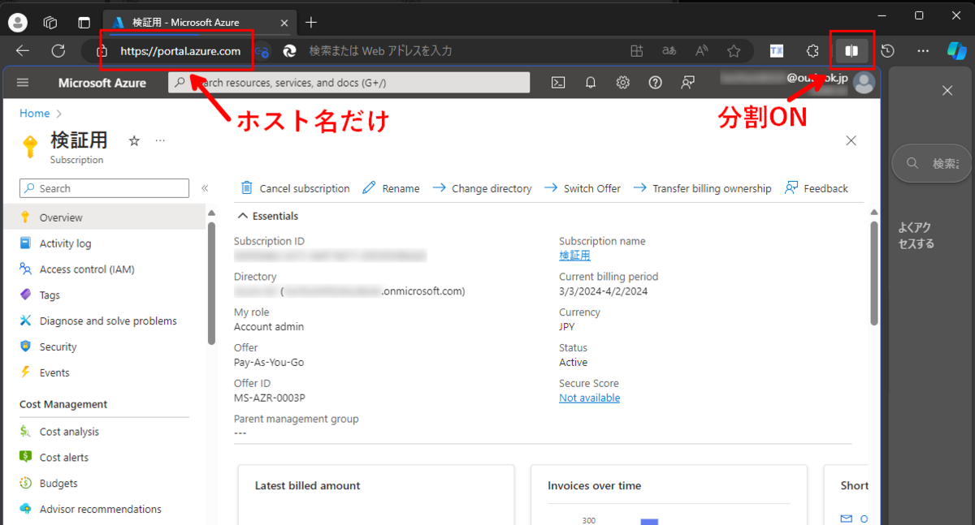This screenshot has height=525, width=975.
Task: Click Cancel subscription command
Action: (295, 188)
